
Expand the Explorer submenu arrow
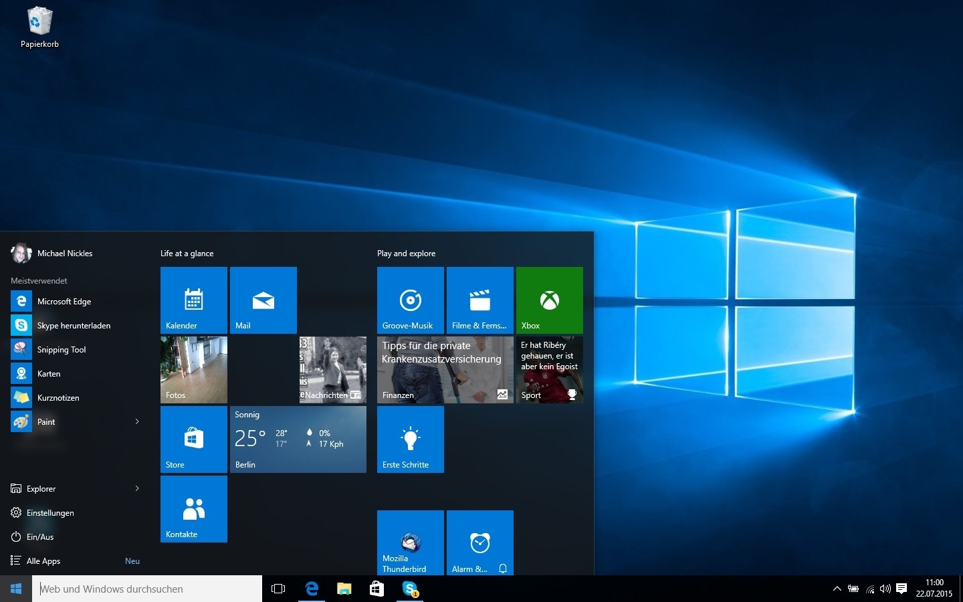click(x=137, y=488)
